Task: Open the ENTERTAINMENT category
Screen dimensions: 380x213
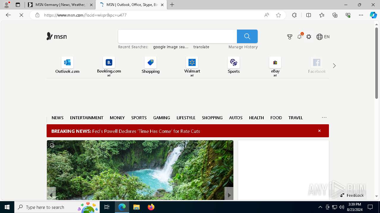Action: [87, 118]
